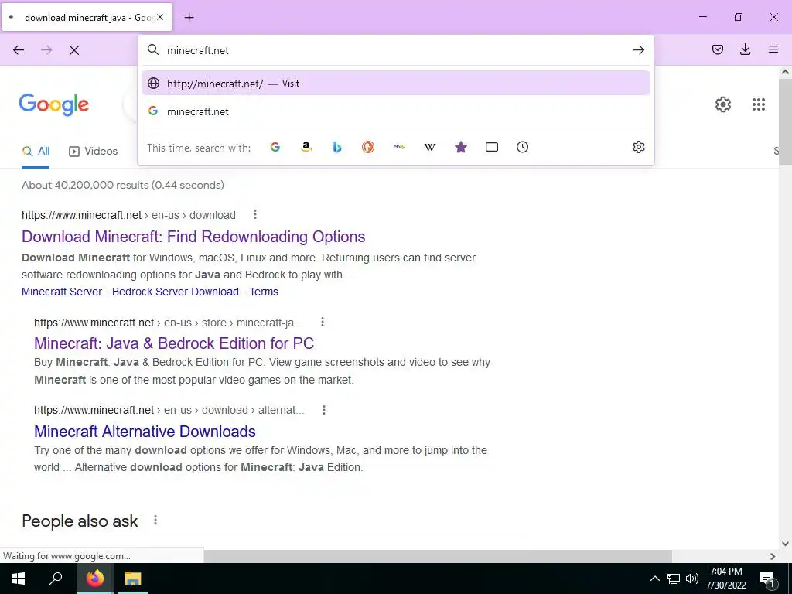Viewport: 792px width, 594px height.
Task: Open options menu for the first download result
Action: [x=255, y=215]
